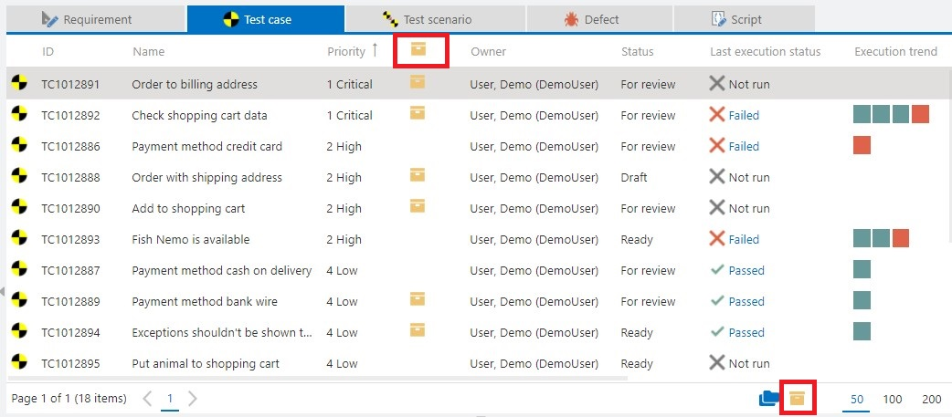Set page size to 200 items
The height and width of the screenshot is (417, 952).
pyautogui.click(x=931, y=399)
